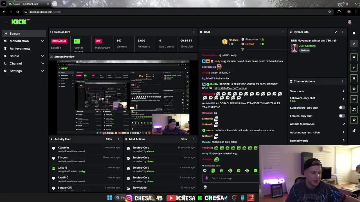
Task: Open Activity Feed options menu
Action: pyautogui.click(x=118, y=139)
